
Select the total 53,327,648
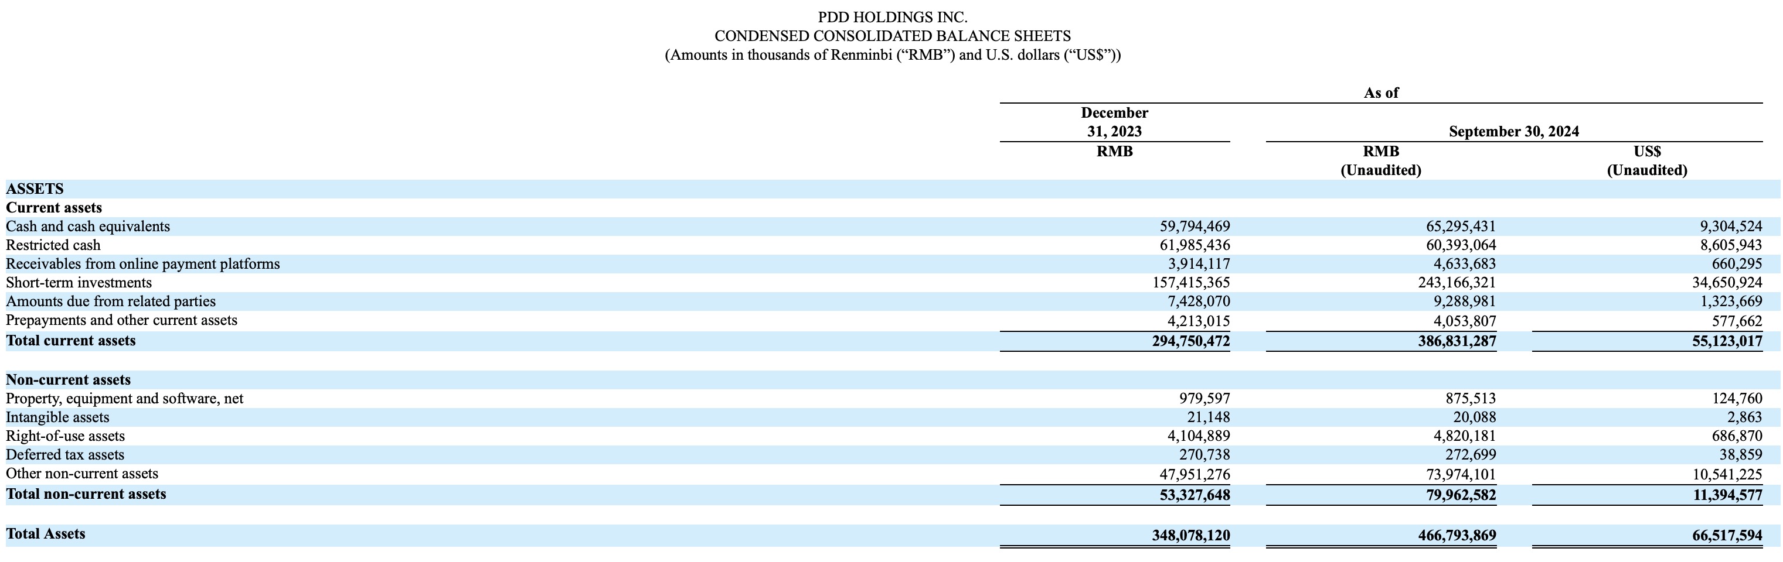click(1195, 495)
